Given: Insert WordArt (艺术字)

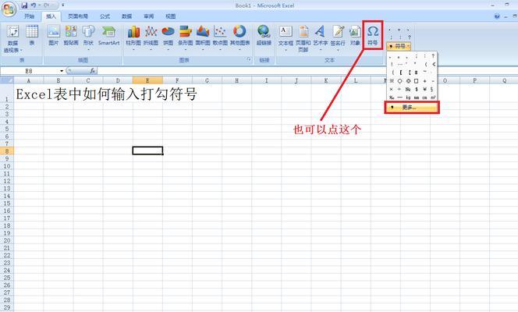Looking at the screenshot, I should [320, 38].
